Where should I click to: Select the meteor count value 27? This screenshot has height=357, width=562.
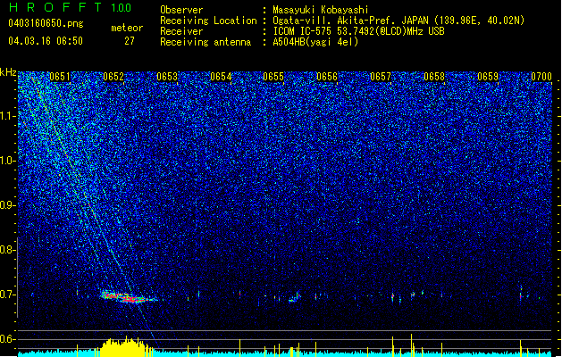[130, 41]
